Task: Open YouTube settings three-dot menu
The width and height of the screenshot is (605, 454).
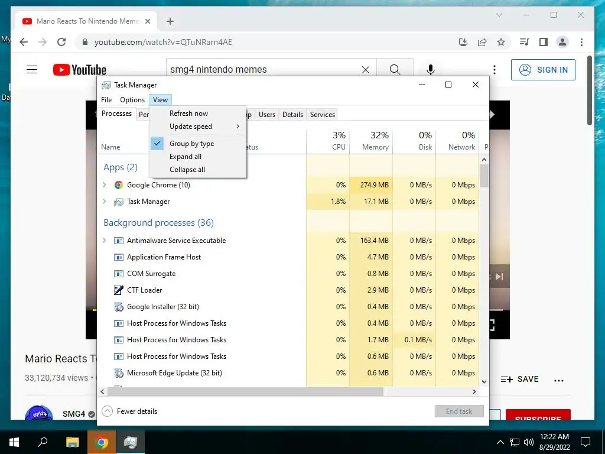Action: click(495, 70)
